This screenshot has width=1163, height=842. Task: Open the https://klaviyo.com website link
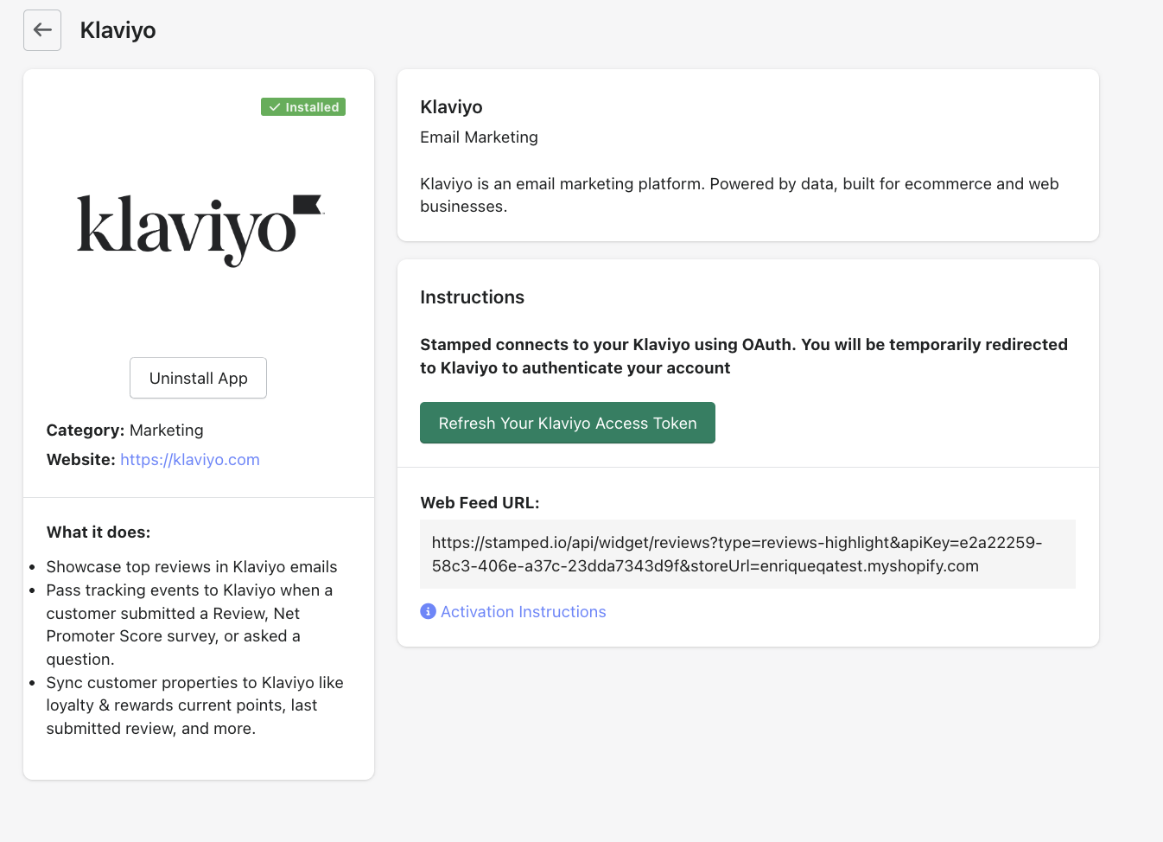coord(190,460)
